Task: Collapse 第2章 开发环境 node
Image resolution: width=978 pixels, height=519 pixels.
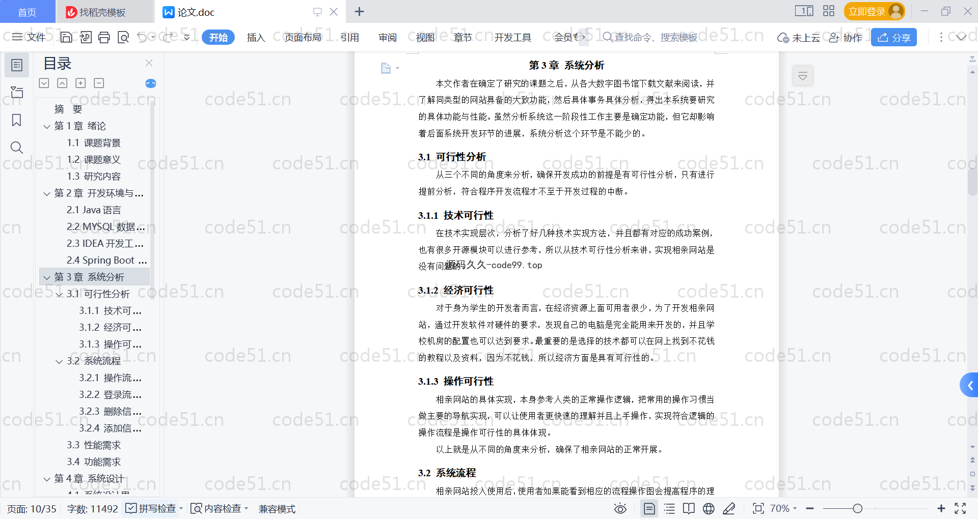Action: click(47, 193)
